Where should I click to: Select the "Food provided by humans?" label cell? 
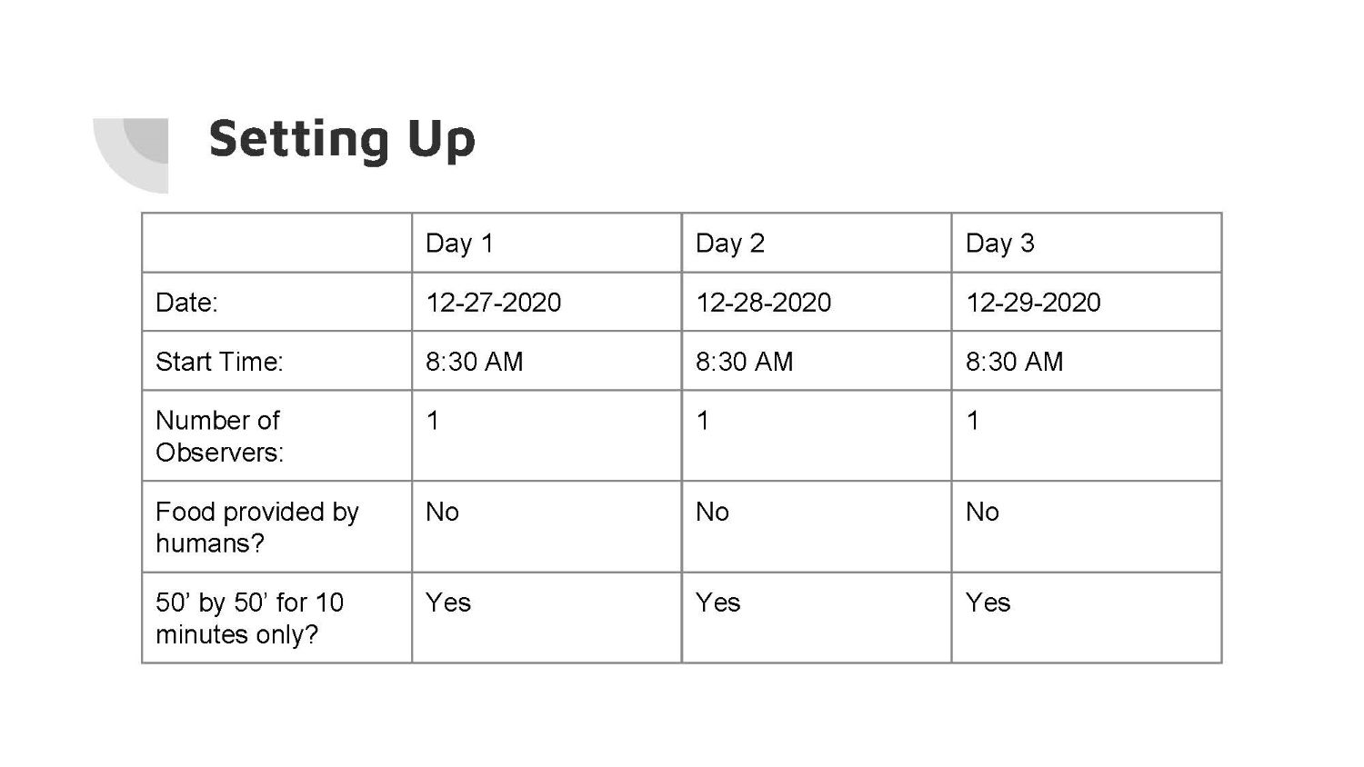(276, 527)
